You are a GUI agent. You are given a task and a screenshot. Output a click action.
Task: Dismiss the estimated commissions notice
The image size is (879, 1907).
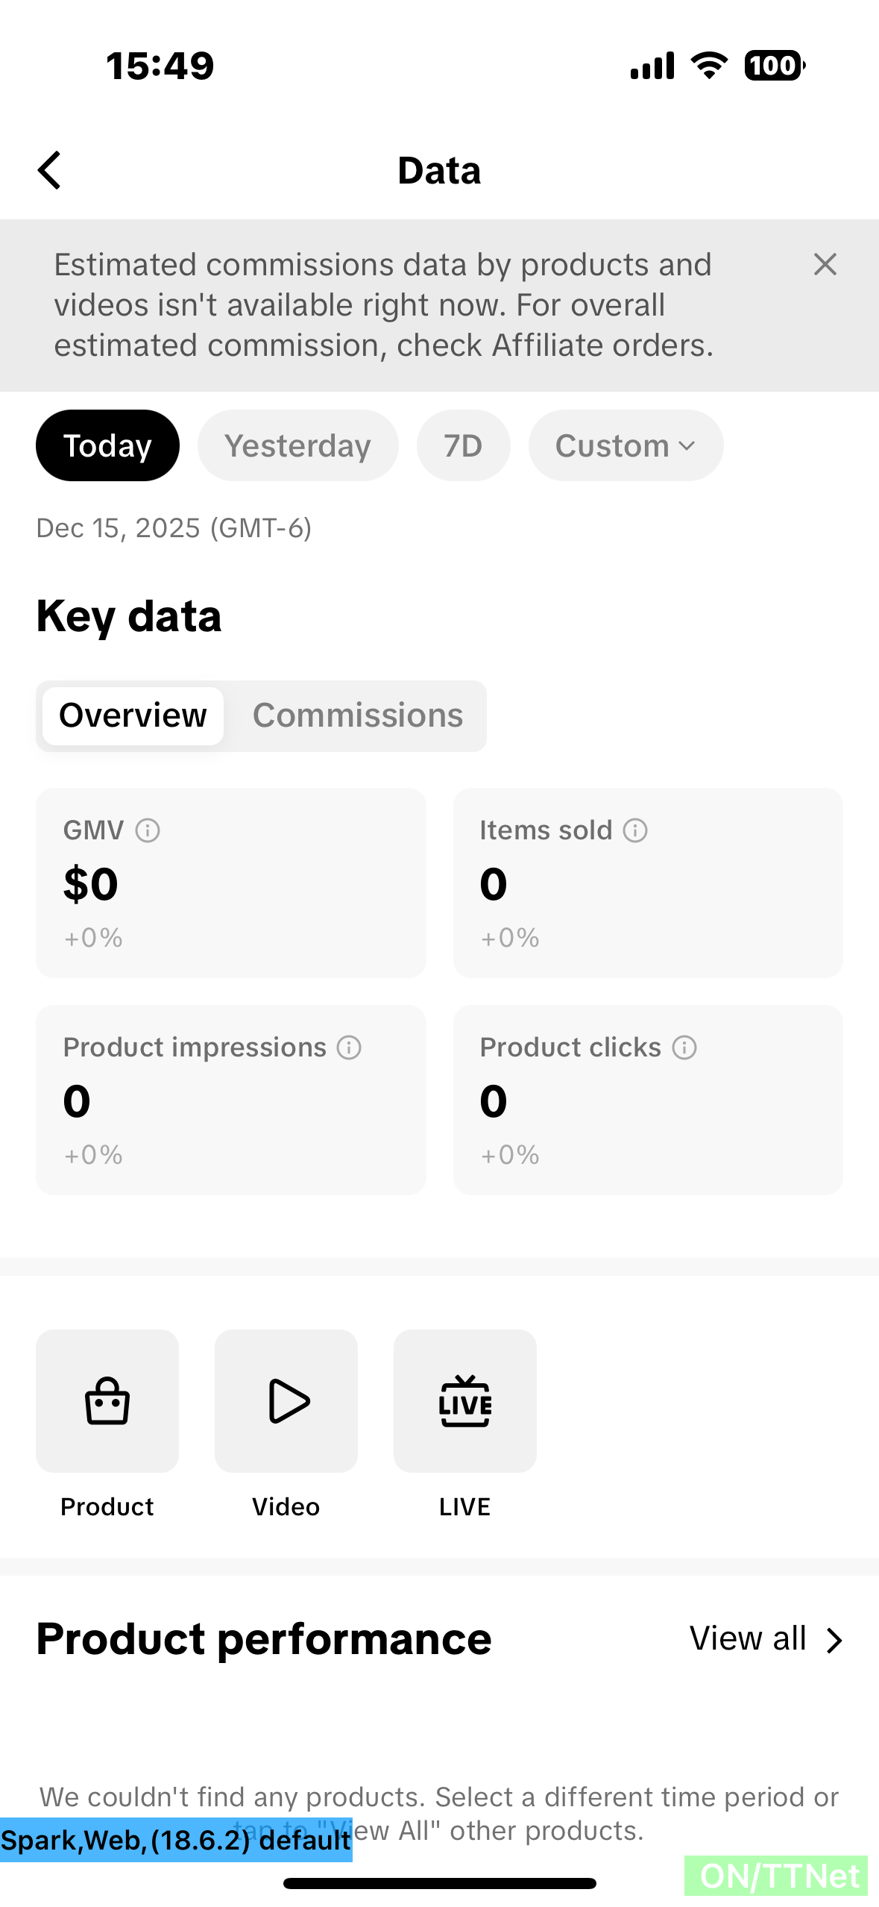825,264
